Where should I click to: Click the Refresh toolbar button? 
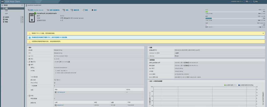85,10
